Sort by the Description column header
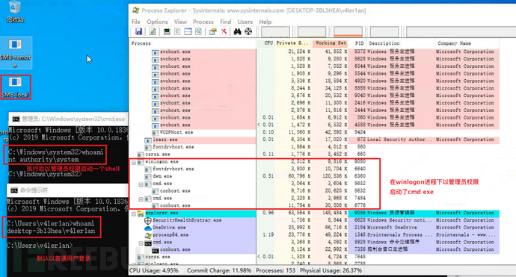Screen dimensions: 516x277 pos(401,43)
